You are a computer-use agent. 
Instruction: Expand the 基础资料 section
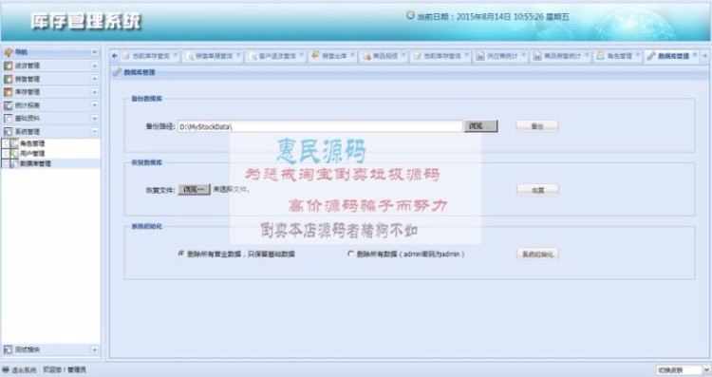pyautogui.click(x=94, y=119)
